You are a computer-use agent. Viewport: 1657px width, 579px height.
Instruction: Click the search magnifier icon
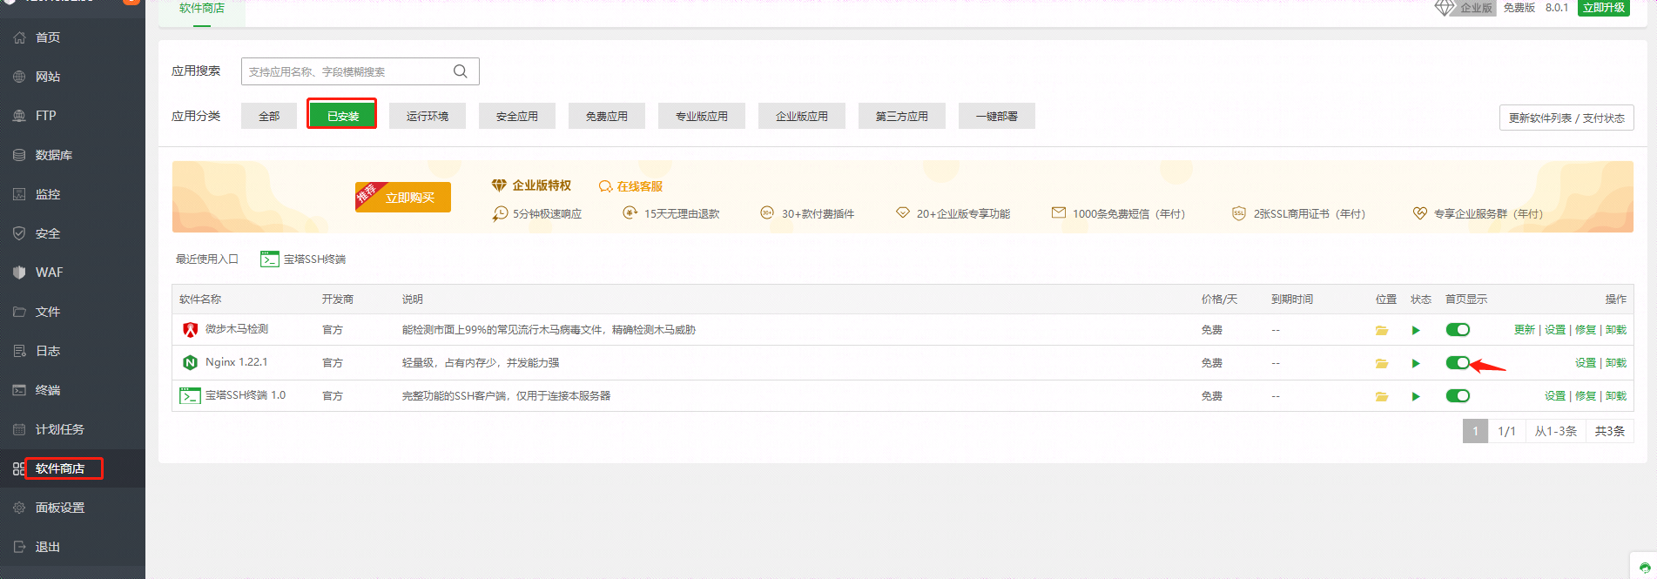coord(461,71)
